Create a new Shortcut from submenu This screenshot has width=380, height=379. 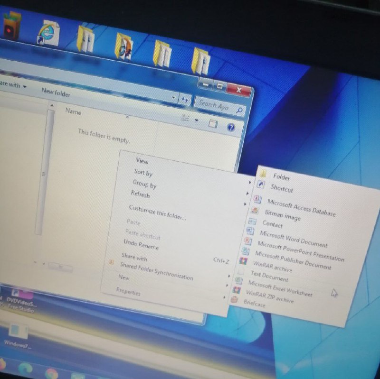282,188
